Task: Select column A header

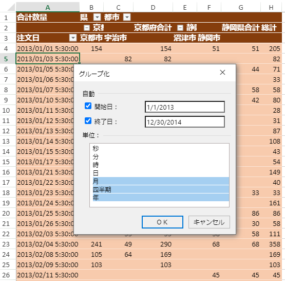Action: click(48, 8)
